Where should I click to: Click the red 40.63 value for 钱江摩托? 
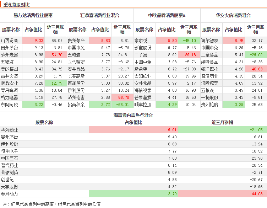point(256,69)
